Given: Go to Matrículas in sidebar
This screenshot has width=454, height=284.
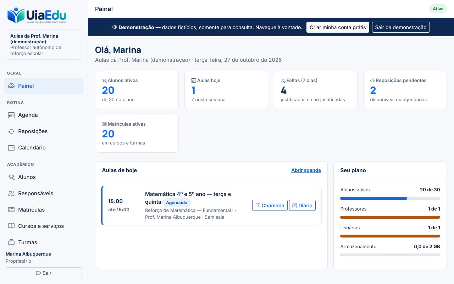Looking at the screenshot, I should 44,210.
